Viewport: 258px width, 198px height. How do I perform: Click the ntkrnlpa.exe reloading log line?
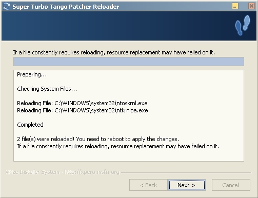click(83, 110)
